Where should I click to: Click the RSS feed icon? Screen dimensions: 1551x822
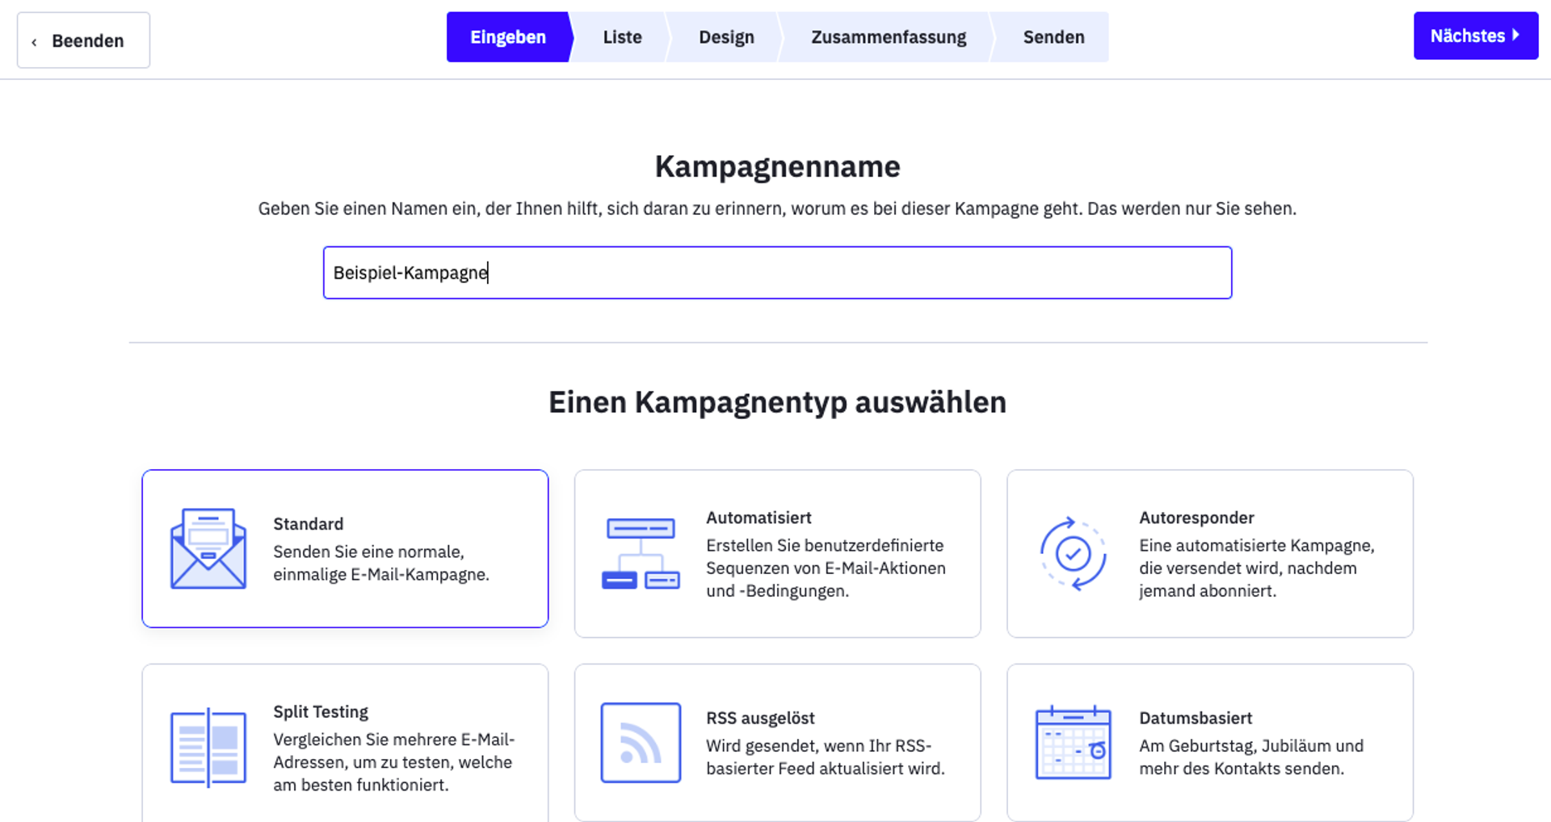pyautogui.click(x=641, y=743)
